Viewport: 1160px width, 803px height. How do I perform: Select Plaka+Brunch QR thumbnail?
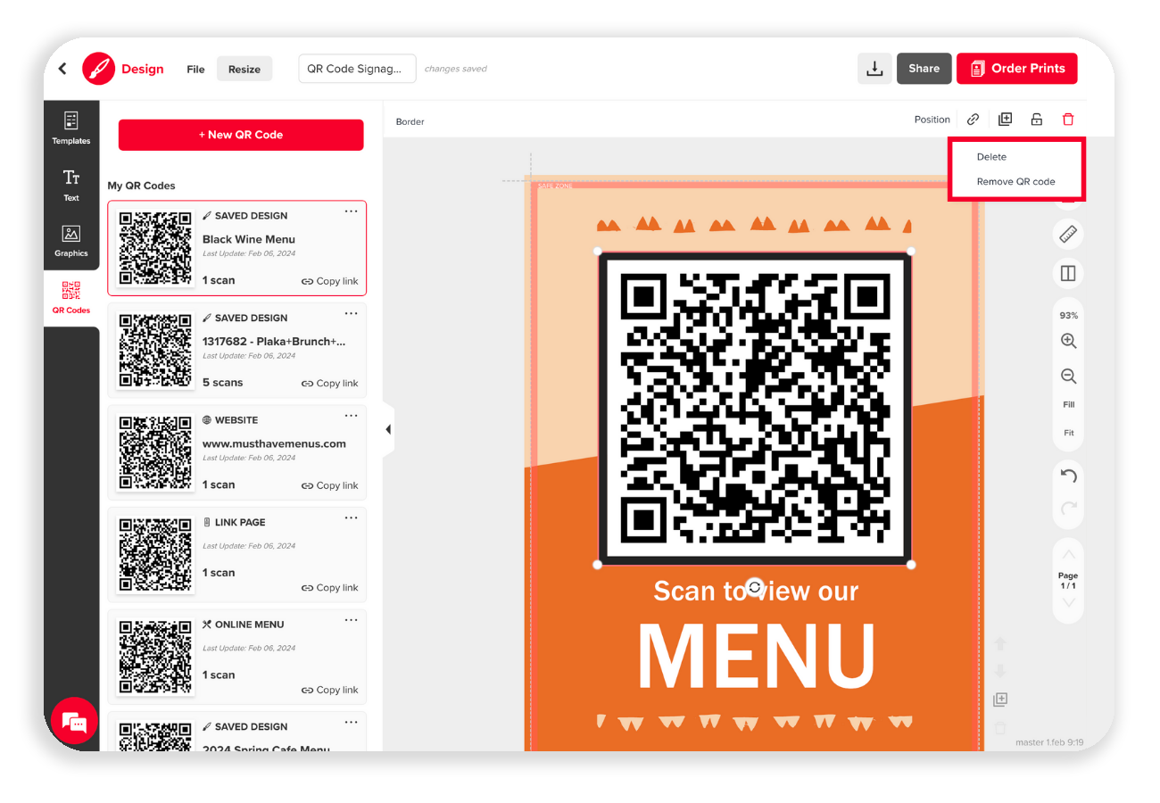coord(156,351)
